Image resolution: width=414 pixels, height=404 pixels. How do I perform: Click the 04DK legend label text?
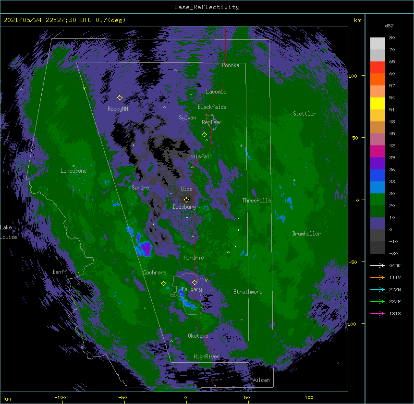pos(395,265)
